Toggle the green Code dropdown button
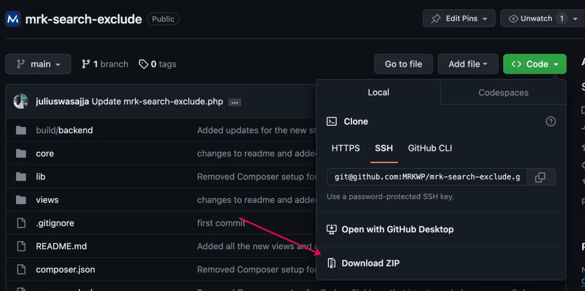Image resolution: width=585 pixels, height=291 pixels. [x=535, y=64]
